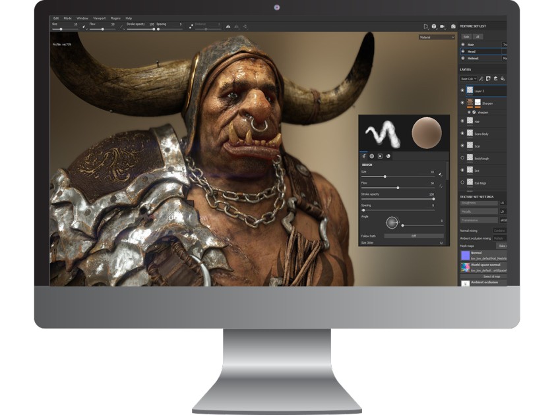Open the Help menu

coord(129,18)
